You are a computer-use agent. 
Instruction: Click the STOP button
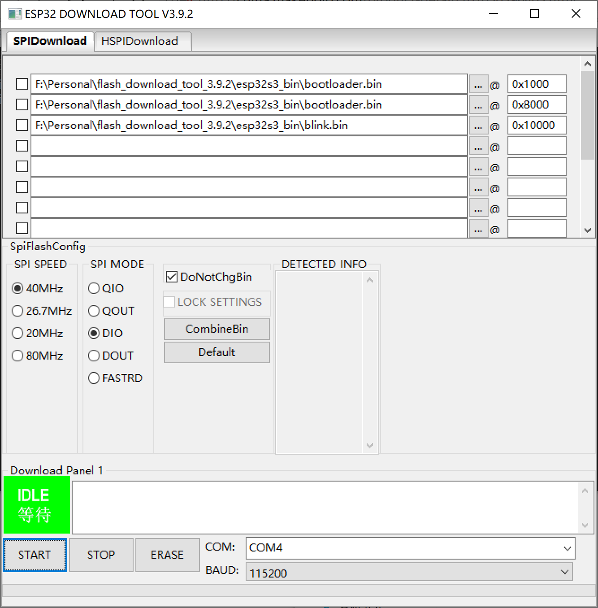coord(101,555)
